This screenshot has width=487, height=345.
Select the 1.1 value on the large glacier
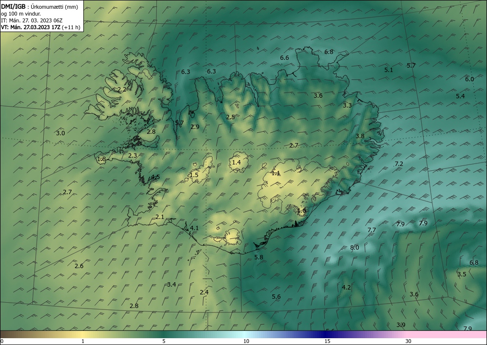[276, 173]
